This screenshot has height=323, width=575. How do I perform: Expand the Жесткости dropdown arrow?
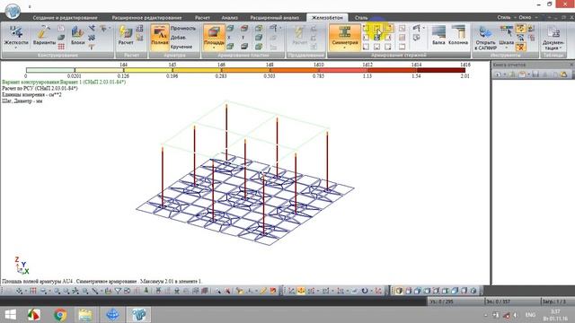[16, 48]
